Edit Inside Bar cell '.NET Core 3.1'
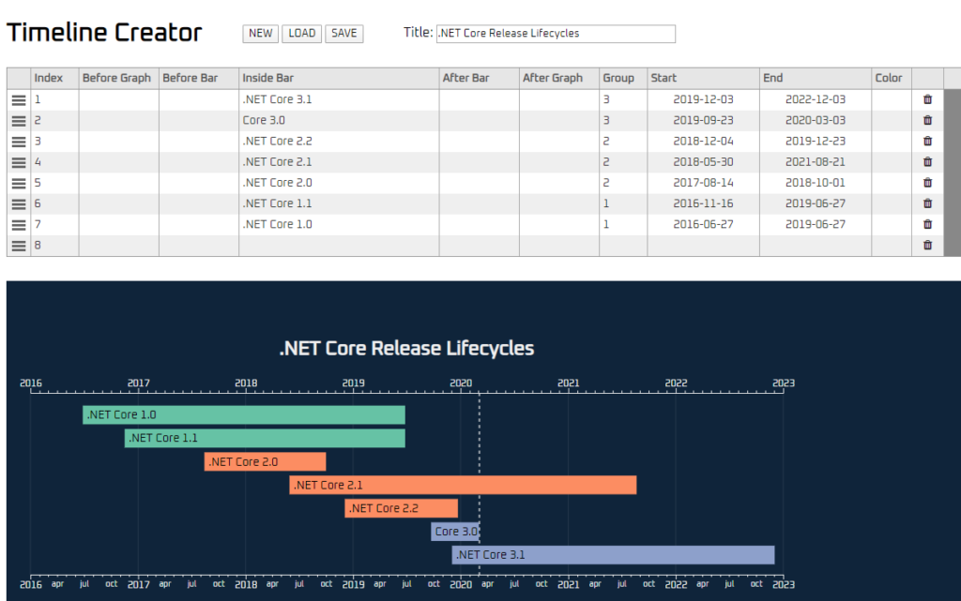Image resolution: width=961 pixels, height=601 pixels. [339, 99]
